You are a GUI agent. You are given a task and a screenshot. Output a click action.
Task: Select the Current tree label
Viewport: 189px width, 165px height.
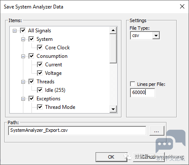point(54,65)
